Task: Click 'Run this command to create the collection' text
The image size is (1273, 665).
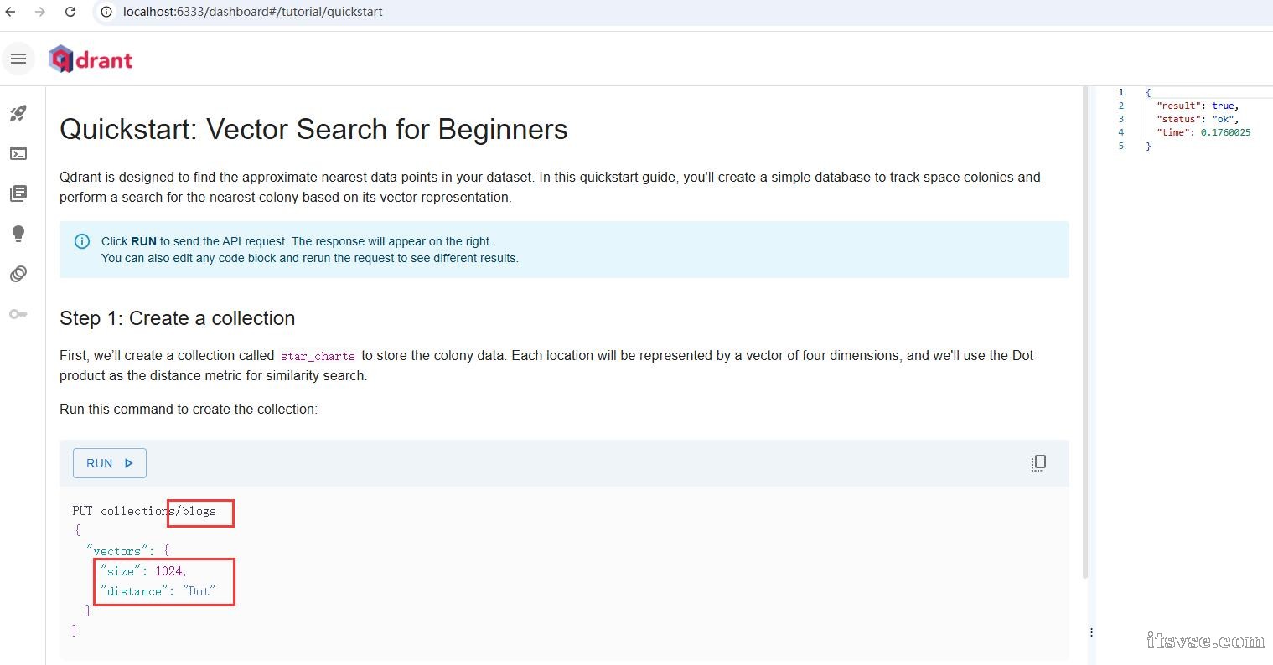Action: pyautogui.click(x=189, y=410)
